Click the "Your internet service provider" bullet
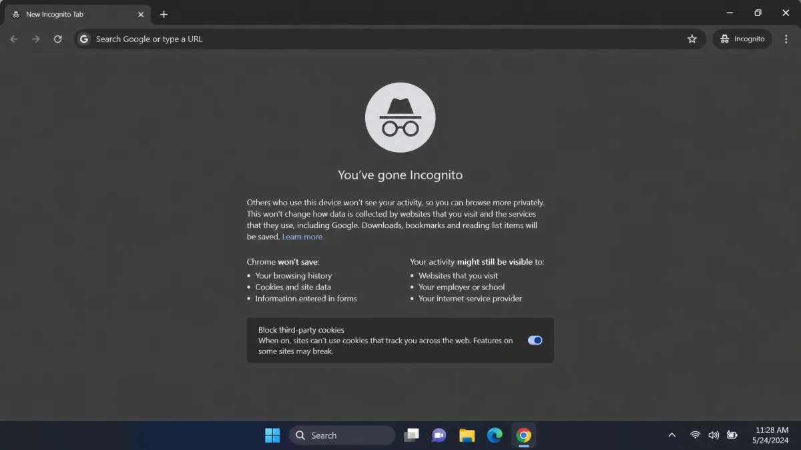This screenshot has width=801, height=450. 470,299
